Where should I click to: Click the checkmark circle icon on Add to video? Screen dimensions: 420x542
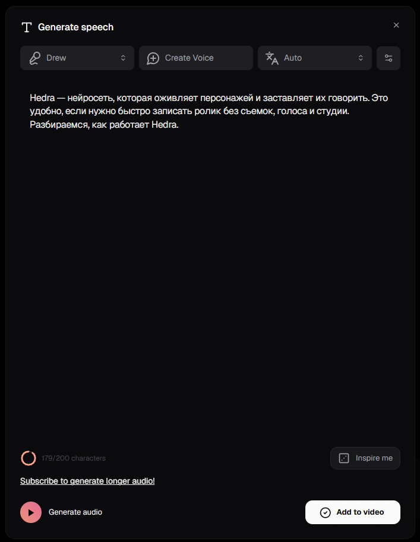[x=326, y=512]
